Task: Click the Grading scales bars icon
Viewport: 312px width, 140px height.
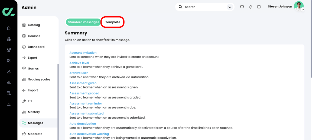Action: point(24,79)
